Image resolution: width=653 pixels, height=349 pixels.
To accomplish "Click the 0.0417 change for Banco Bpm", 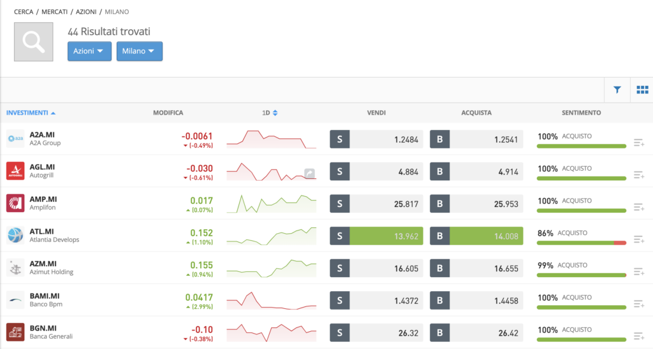I will 199,297.
